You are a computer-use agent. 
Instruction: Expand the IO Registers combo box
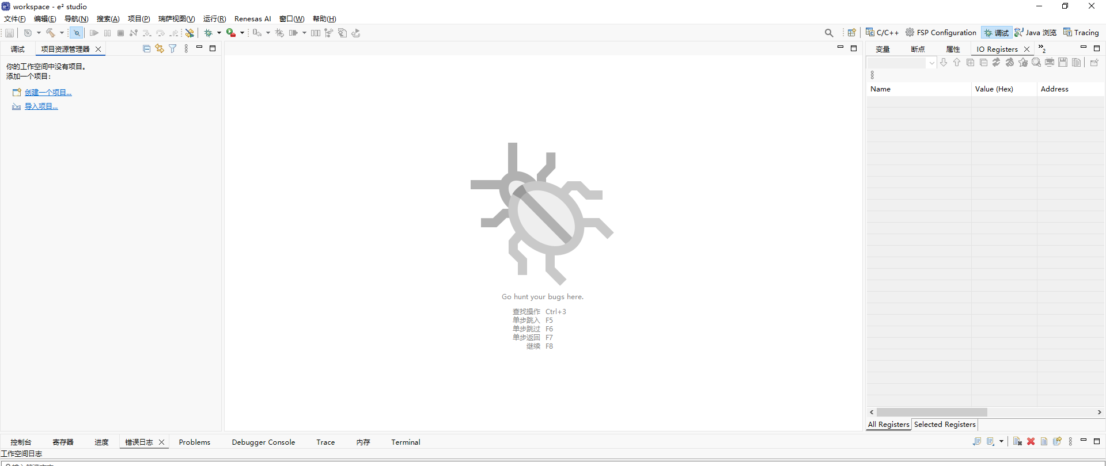point(931,63)
